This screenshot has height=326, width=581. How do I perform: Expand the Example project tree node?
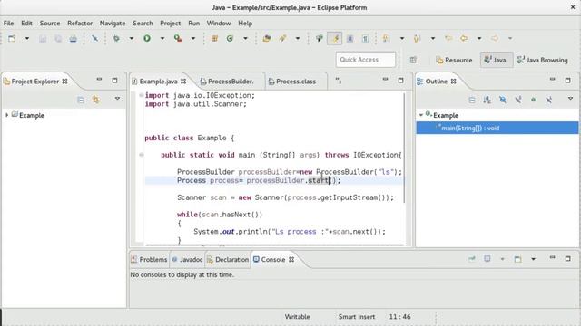[6, 115]
